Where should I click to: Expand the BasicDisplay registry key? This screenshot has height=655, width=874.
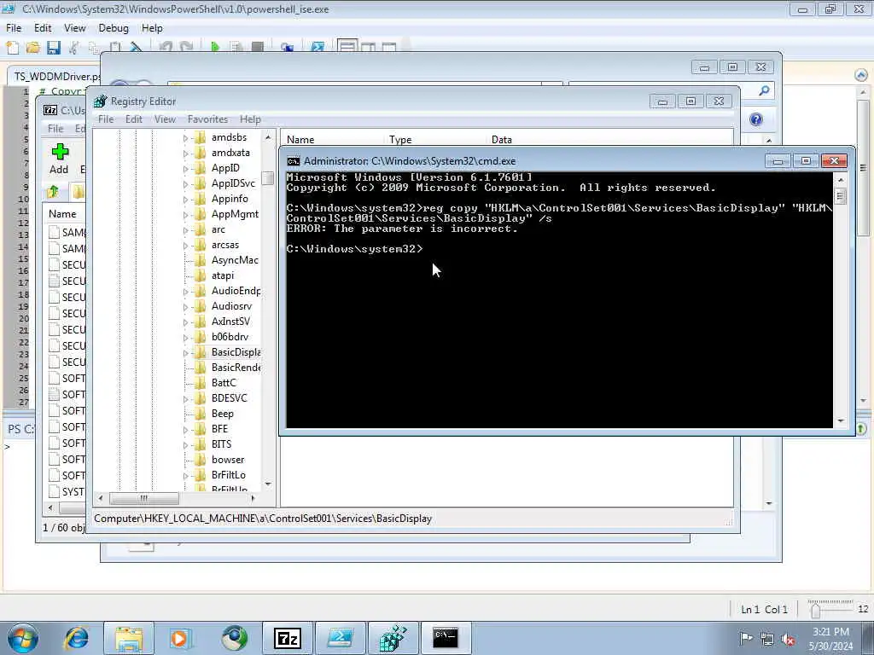point(185,352)
